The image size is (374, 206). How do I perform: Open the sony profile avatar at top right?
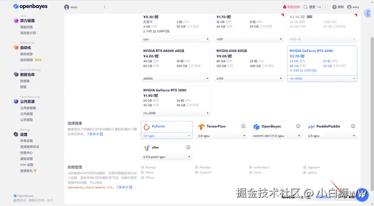coord(349,7)
